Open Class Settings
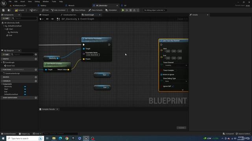This screenshot has height=141, width=252. pyautogui.click(x=78, y=10)
